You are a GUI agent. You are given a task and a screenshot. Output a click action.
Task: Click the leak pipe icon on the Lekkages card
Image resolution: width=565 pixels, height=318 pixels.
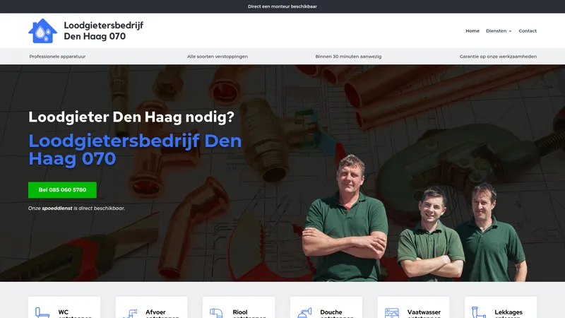point(479,312)
